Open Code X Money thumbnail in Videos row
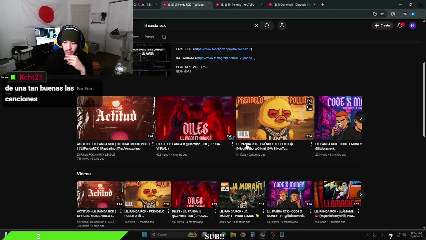The image size is (426, 240). pyautogui.click(x=290, y=194)
